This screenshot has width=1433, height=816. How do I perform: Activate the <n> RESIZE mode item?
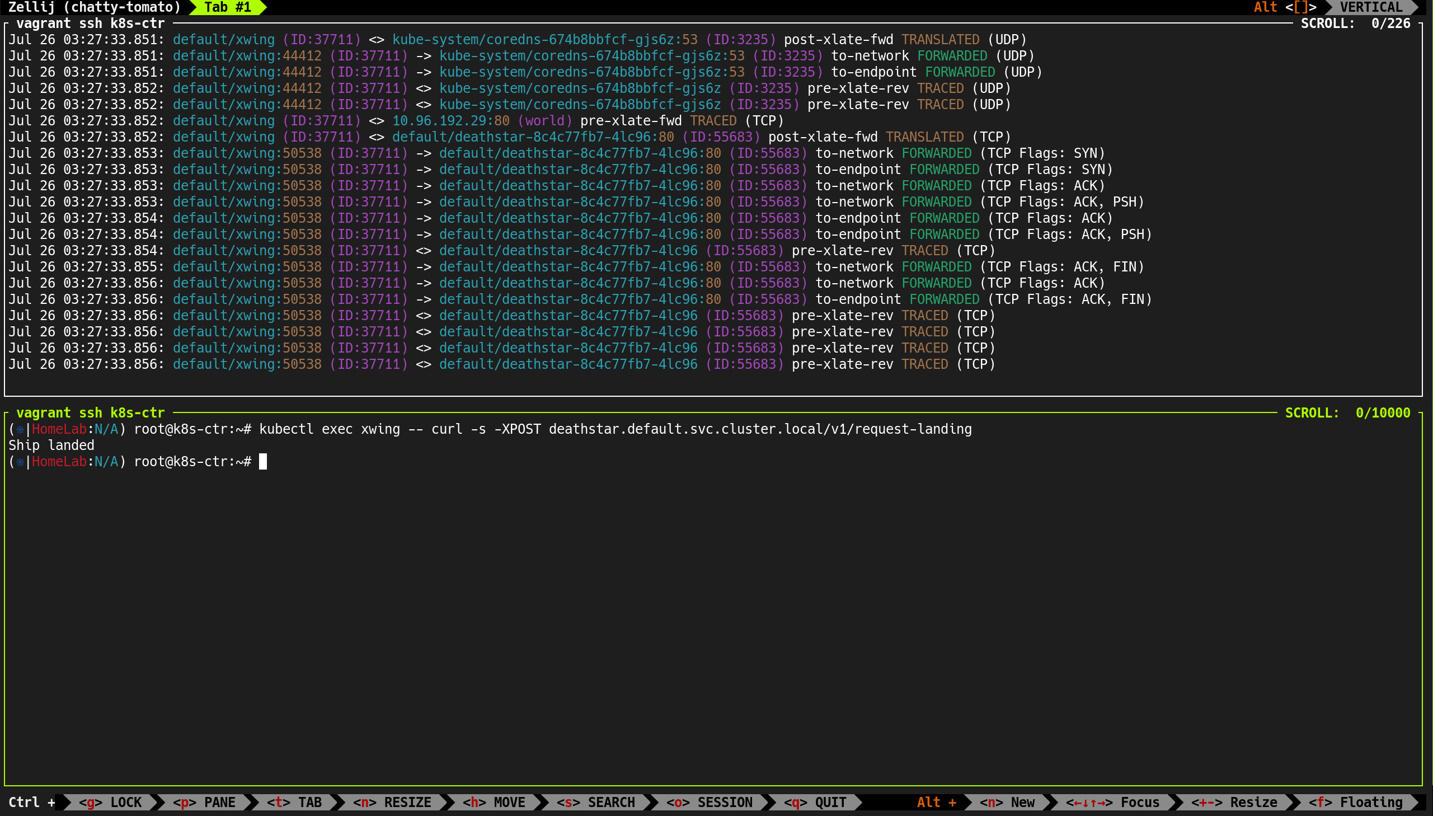(x=392, y=802)
